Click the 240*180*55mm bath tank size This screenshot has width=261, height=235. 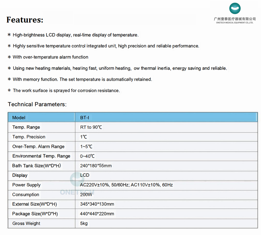96,166
